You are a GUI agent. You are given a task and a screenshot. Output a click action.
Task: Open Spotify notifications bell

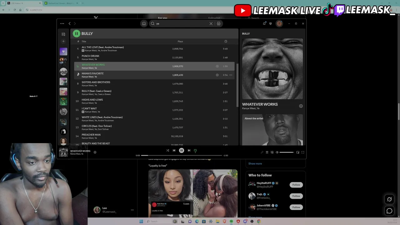click(264, 23)
